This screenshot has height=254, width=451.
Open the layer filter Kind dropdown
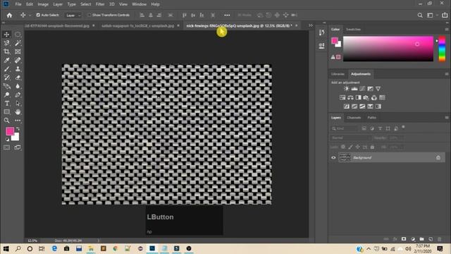point(345,128)
